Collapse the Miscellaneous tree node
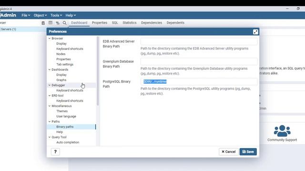The width and height of the screenshot is (305, 171). pyautogui.click(x=50, y=106)
